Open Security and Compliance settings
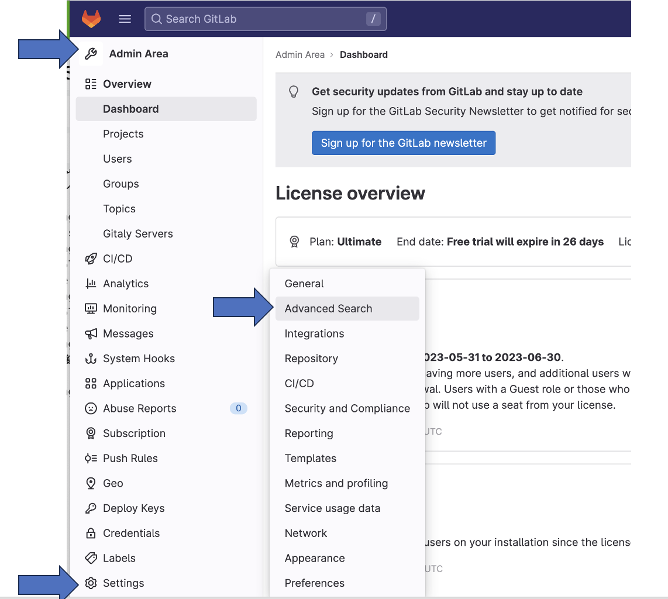Image resolution: width=668 pixels, height=599 pixels. point(347,408)
